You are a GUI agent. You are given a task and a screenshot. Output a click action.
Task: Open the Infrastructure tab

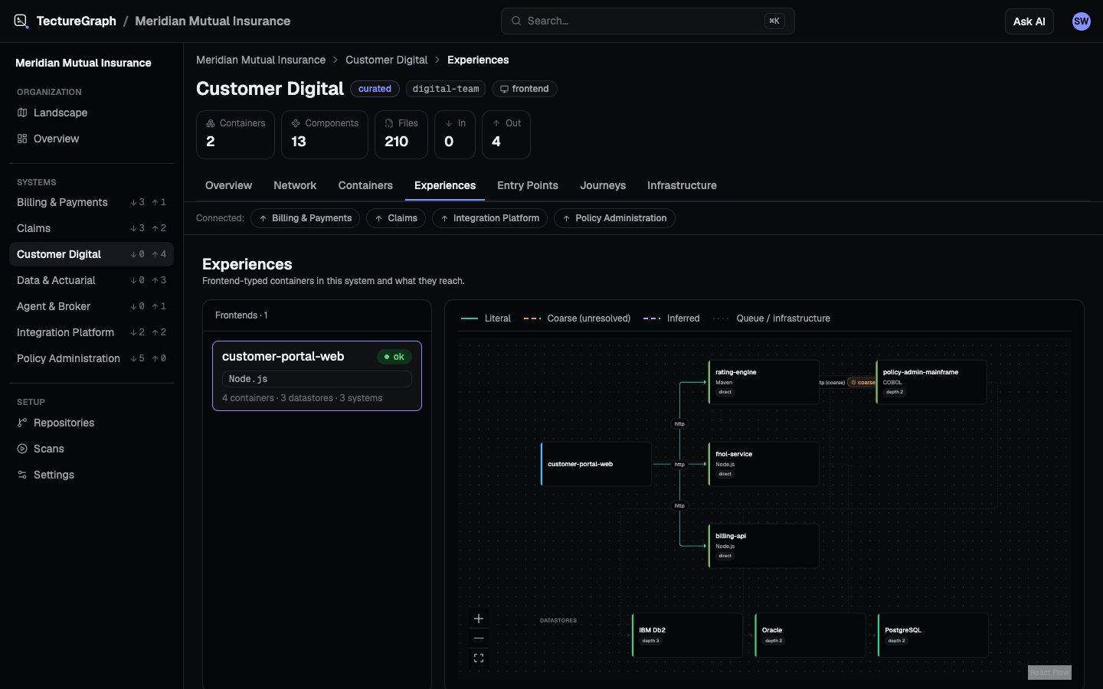(682, 186)
